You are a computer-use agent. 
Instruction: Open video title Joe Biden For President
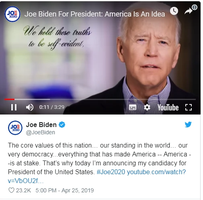tap(94, 14)
